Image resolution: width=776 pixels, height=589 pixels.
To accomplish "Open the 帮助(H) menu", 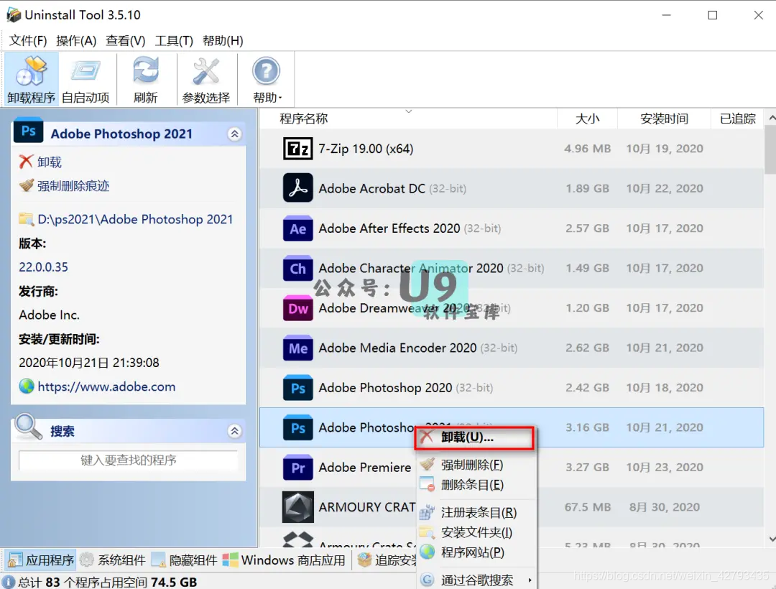I will point(223,40).
